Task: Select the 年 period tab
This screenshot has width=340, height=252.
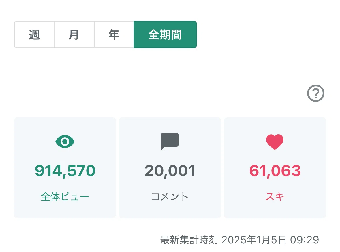Action: click(x=114, y=35)
